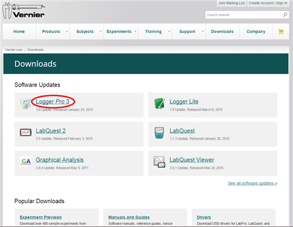Image resolution: width=293 pixels, height=227 pixels.
Task: Click the Vernier logo
Action: coord(23,11)
